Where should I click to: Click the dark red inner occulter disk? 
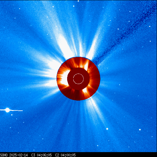click(x=78, y=79)
